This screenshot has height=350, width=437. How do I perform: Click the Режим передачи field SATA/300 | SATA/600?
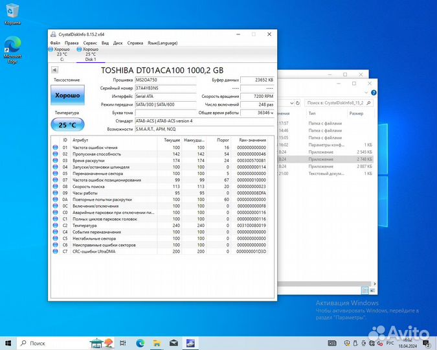pyautogui.click(x=166, y=104)
